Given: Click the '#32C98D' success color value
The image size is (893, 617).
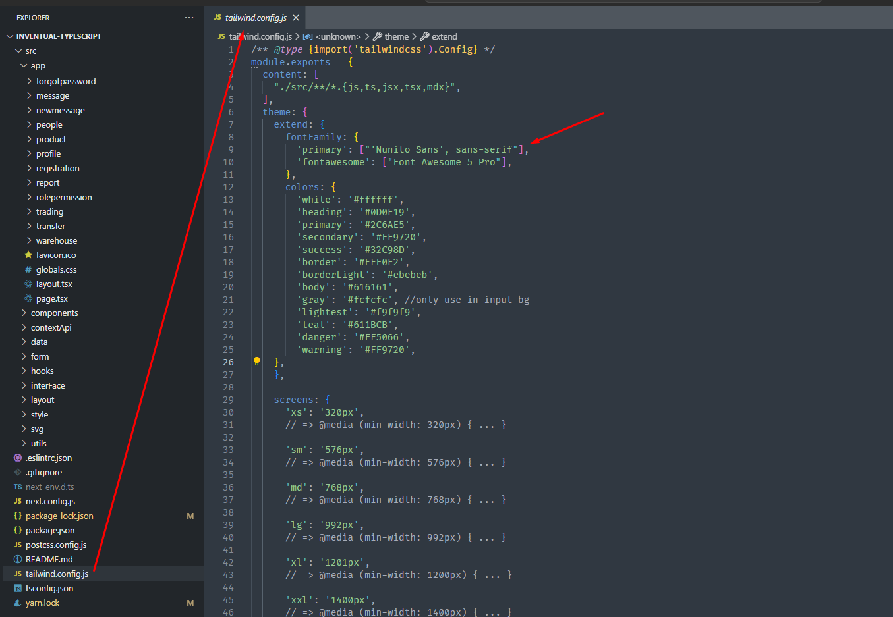Looking at the screenshot, I should tap(385, 250).
